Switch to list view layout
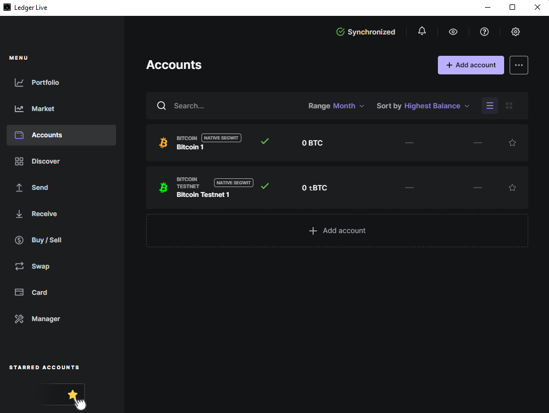The height and width of the screenshot is (413, 549). [490, 106]
